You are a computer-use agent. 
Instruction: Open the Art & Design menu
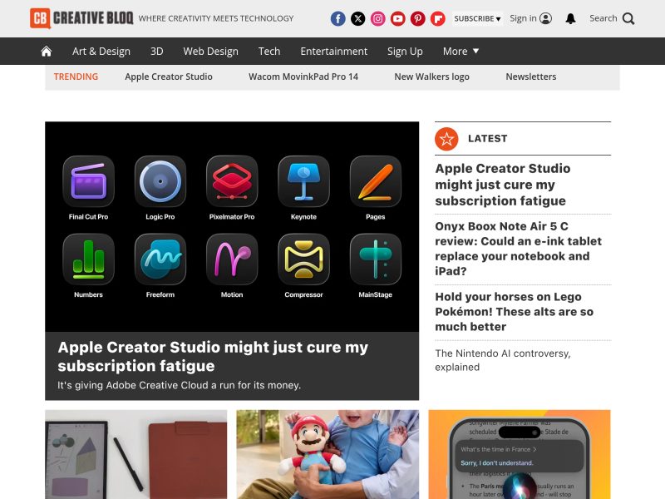(101, 51)
